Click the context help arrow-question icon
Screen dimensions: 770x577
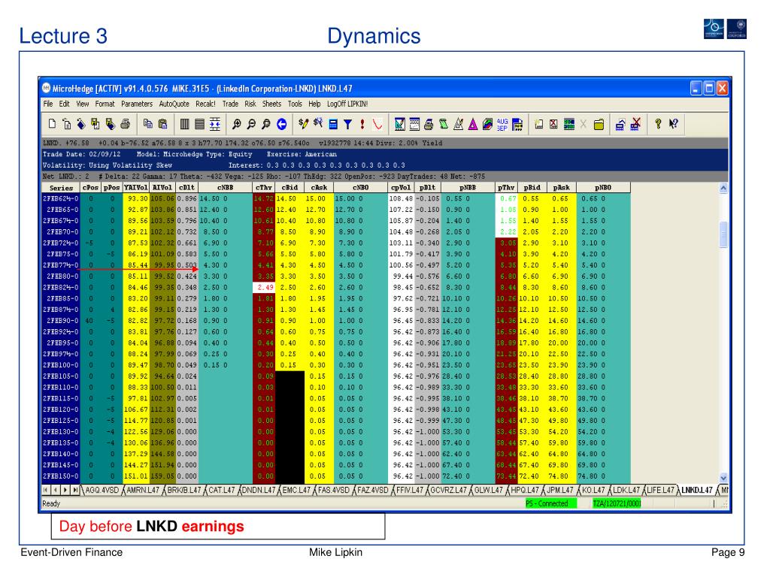pyautogui.click(x=673, y=124)
